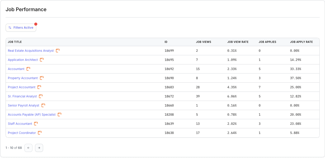The width and height of the screenshot is (325, 158).
Task: Click the icon next to Property Accountant
Action: click(42, 78)
